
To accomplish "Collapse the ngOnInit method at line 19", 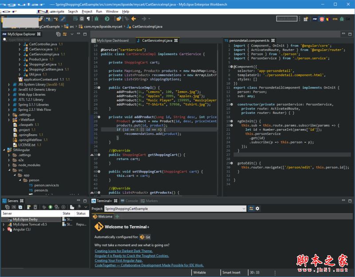I will point(231,121).
